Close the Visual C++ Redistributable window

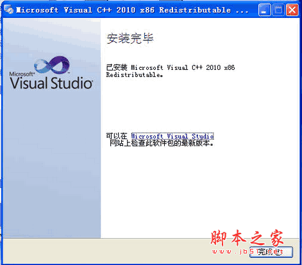click(x=292, y=10)
